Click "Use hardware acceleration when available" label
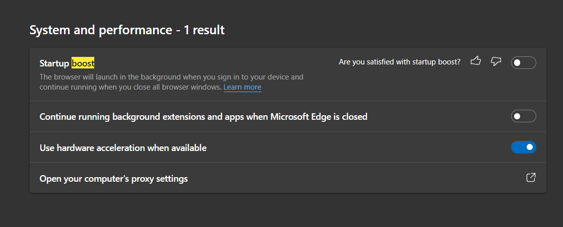 pos(123,148)
